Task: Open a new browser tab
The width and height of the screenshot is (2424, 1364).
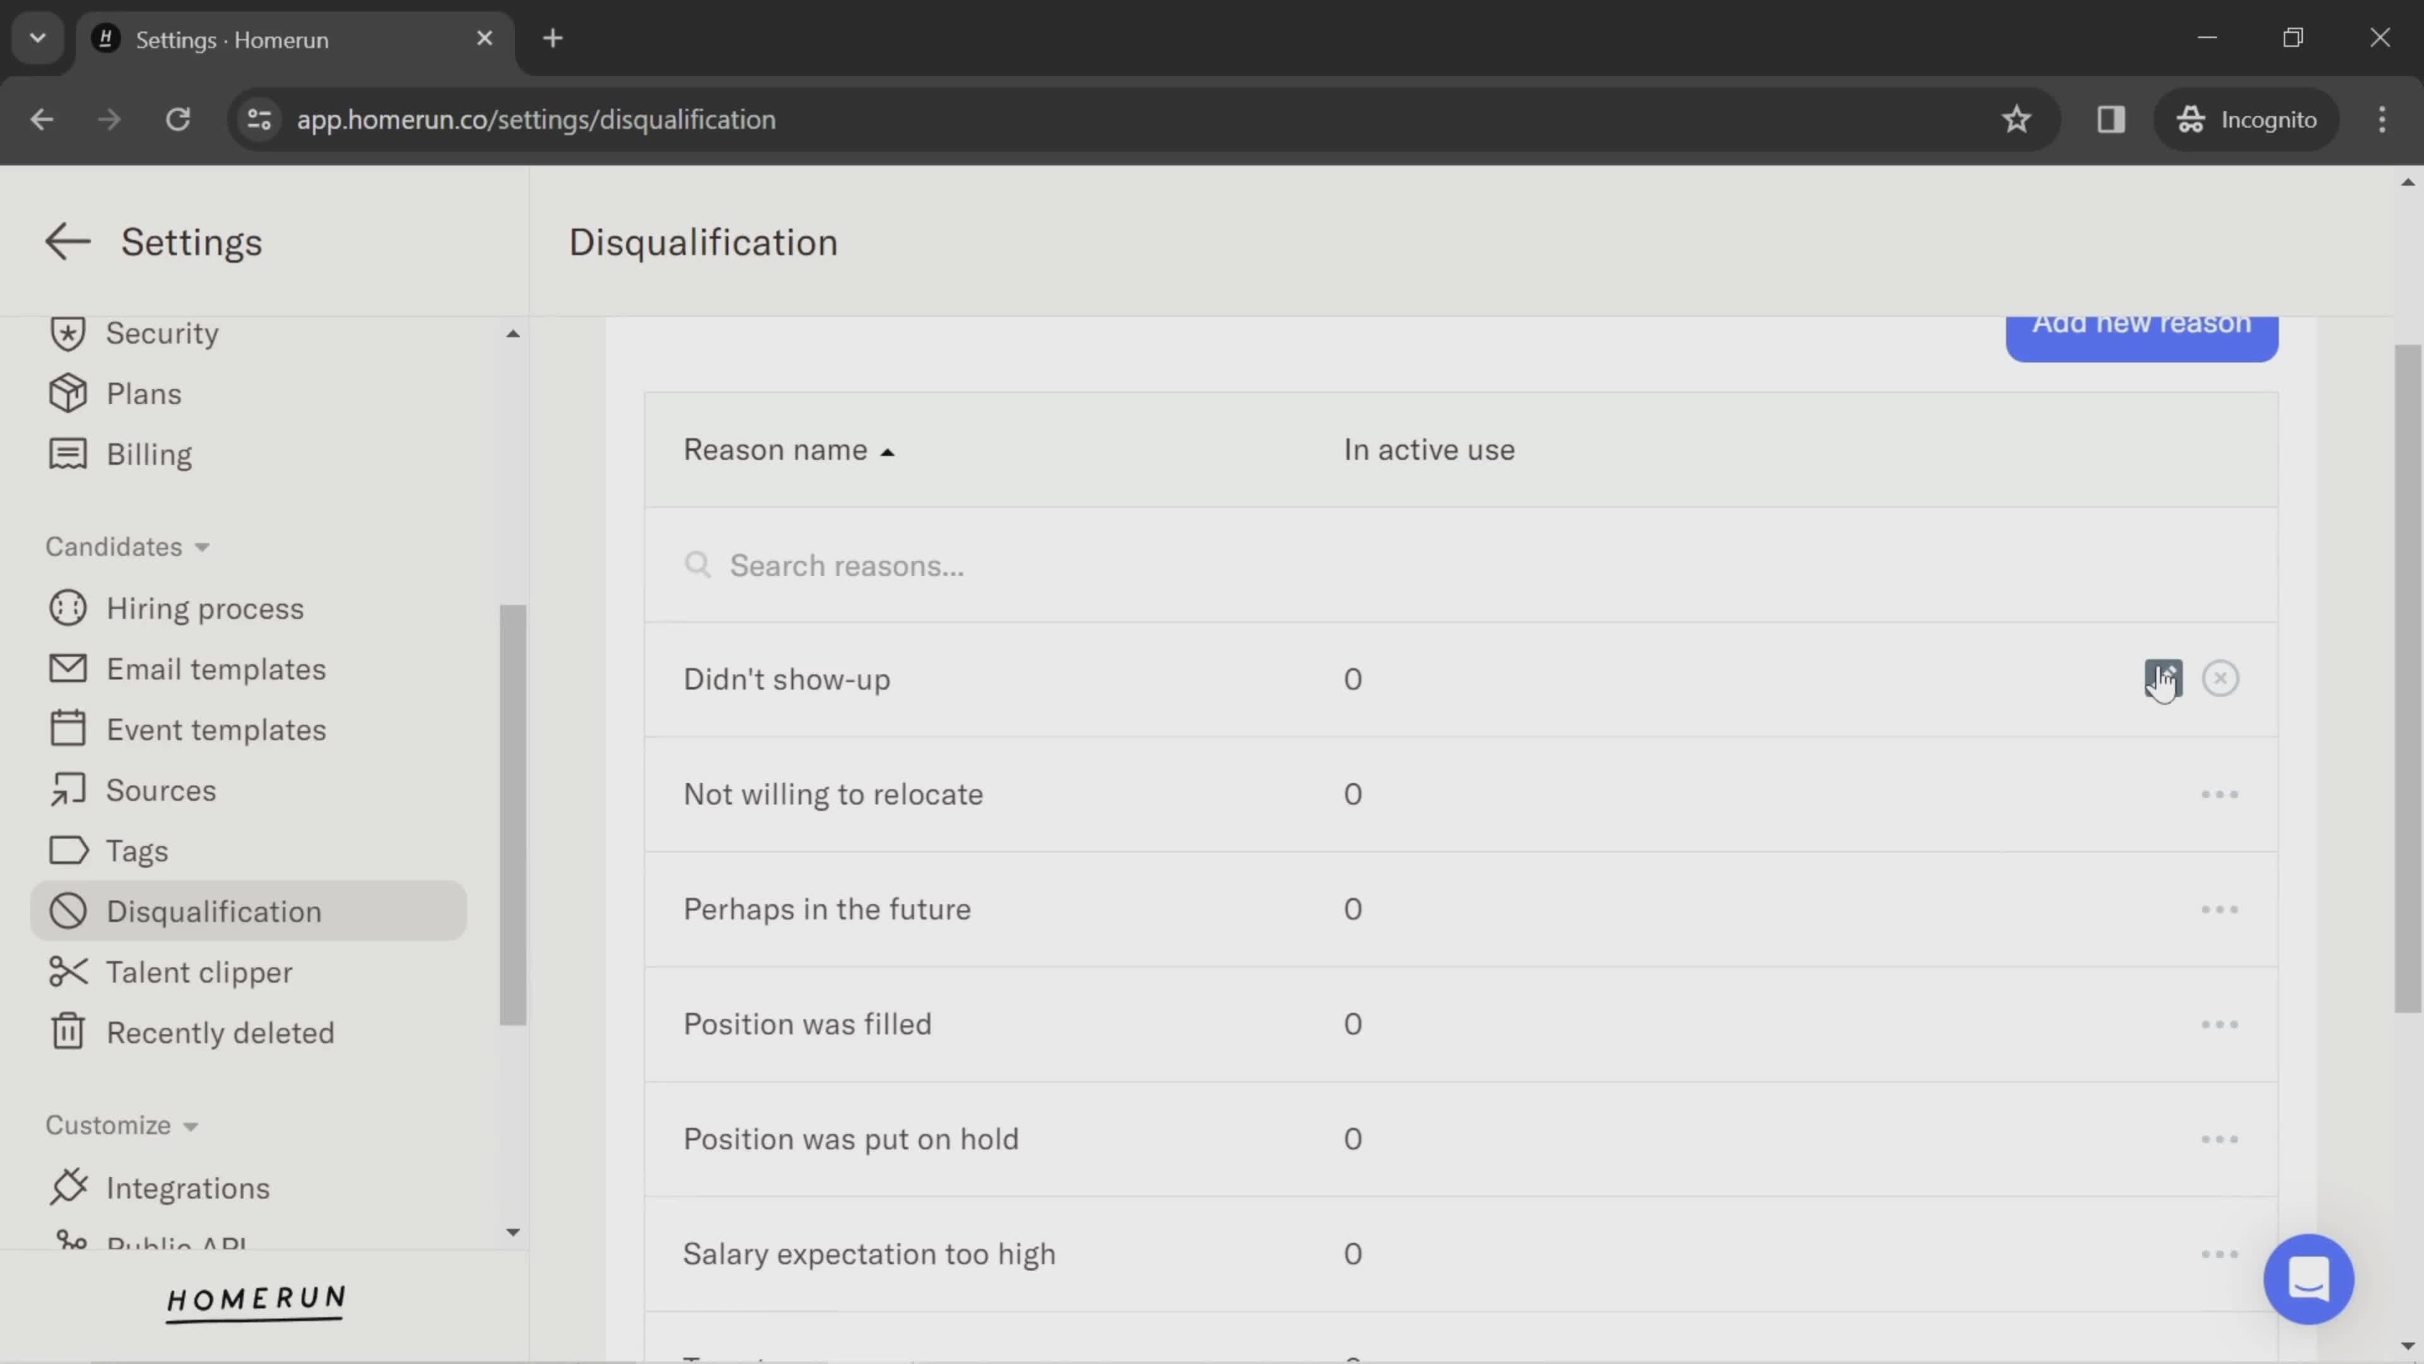Action: point(554,39)
